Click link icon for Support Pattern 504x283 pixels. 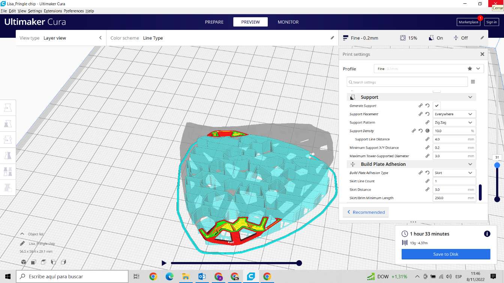click(x=427, y=122)
